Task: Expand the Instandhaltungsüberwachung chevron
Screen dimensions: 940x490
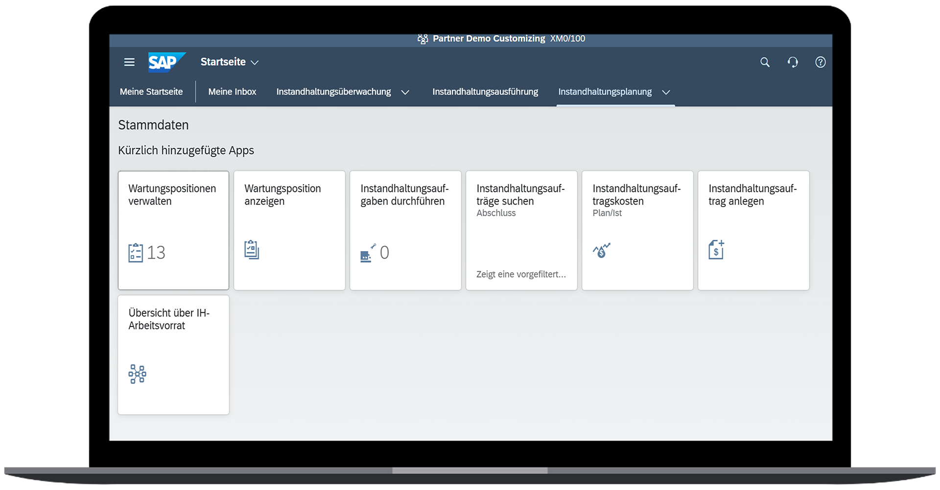Action: tap(405, 93)
